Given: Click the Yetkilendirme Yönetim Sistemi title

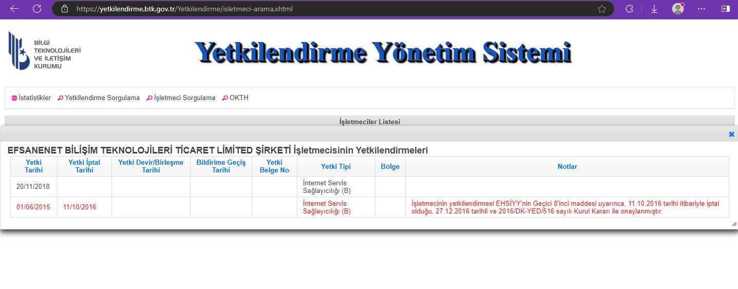Looking at the screenshot, I should pos(383,52).
